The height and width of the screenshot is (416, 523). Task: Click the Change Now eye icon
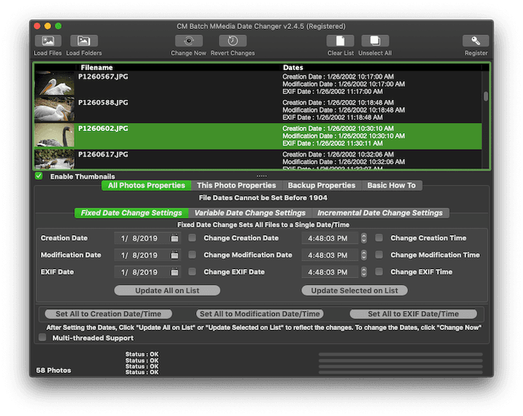[x=189, y=41]
